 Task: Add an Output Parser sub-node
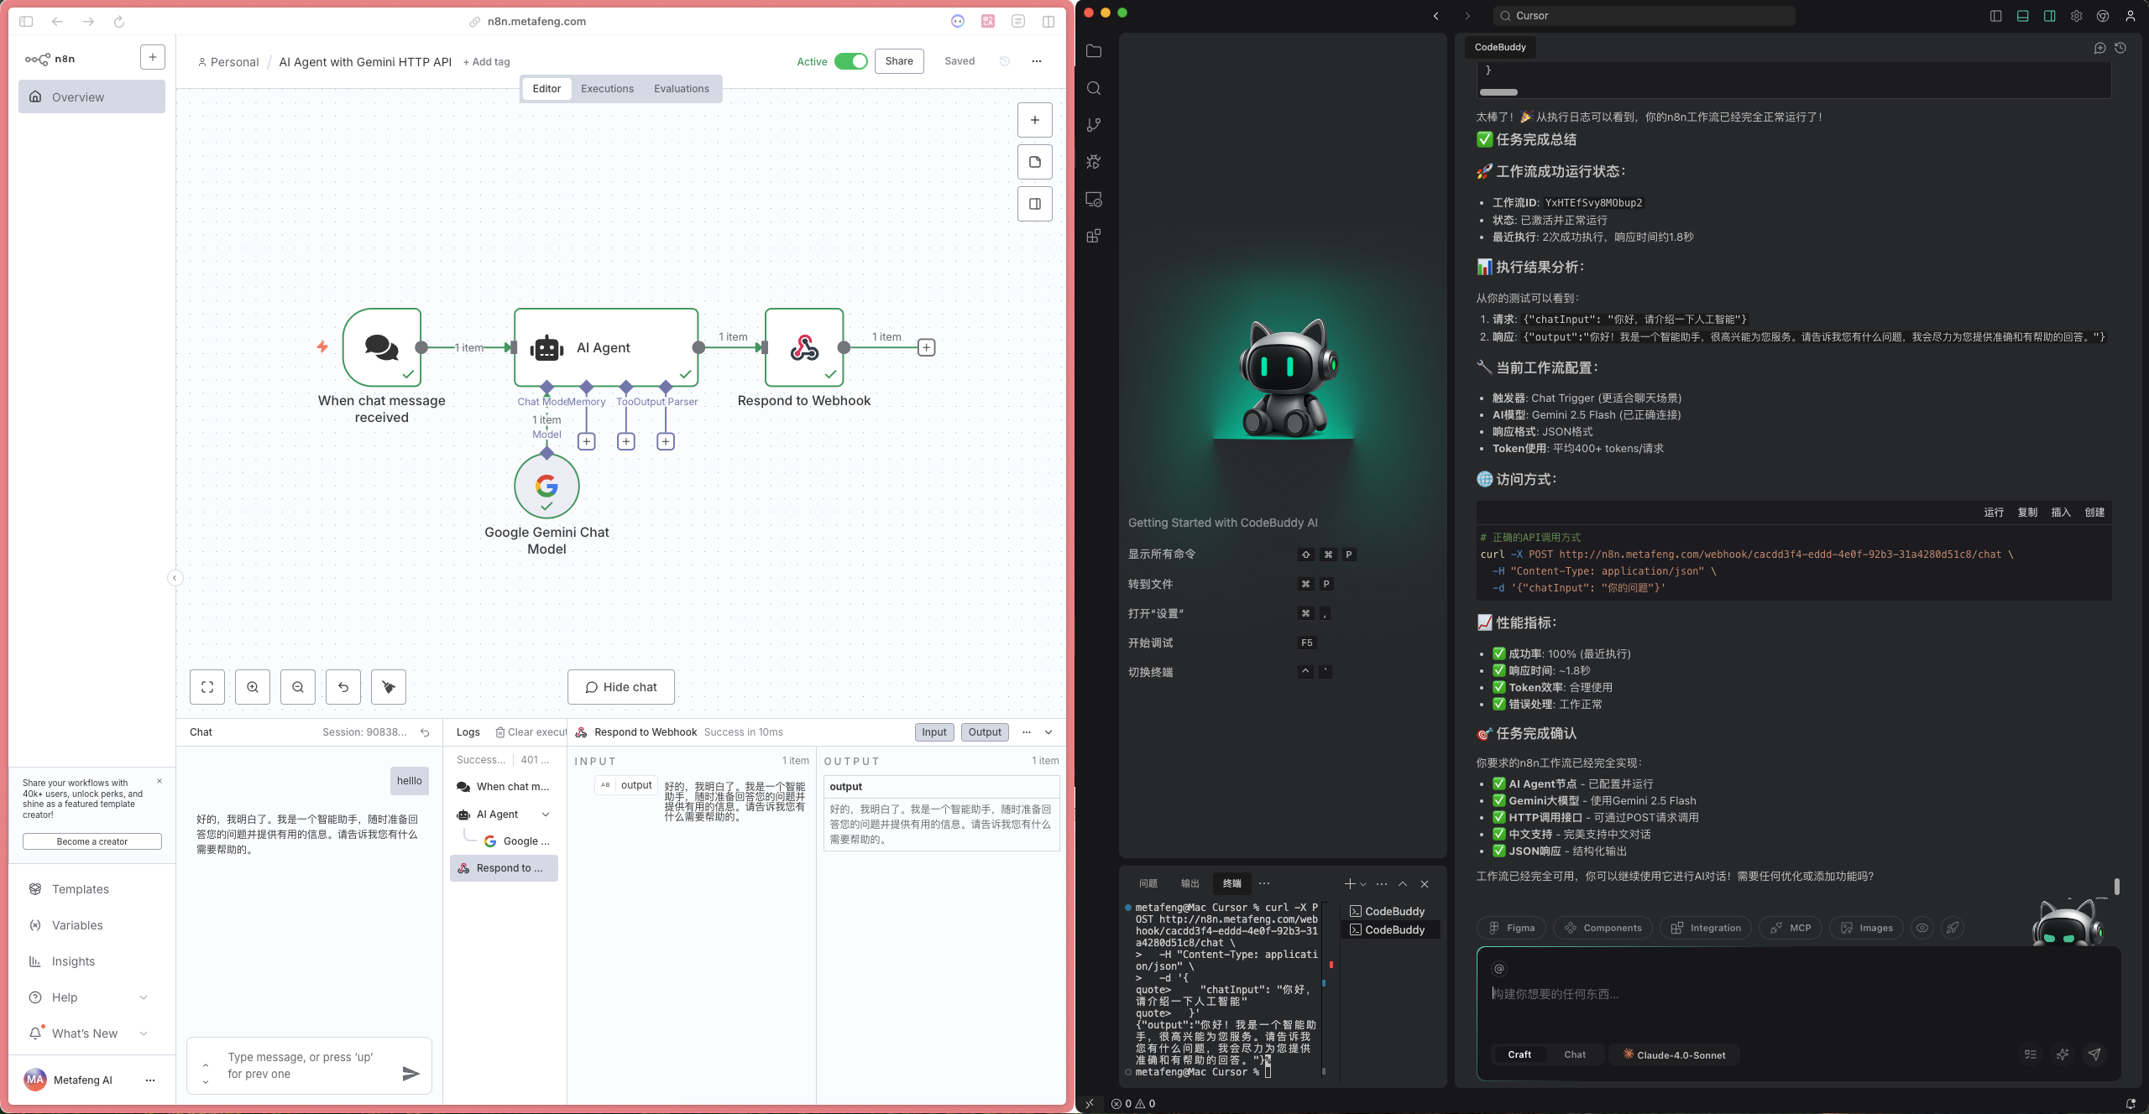click(x=666, y=441)
